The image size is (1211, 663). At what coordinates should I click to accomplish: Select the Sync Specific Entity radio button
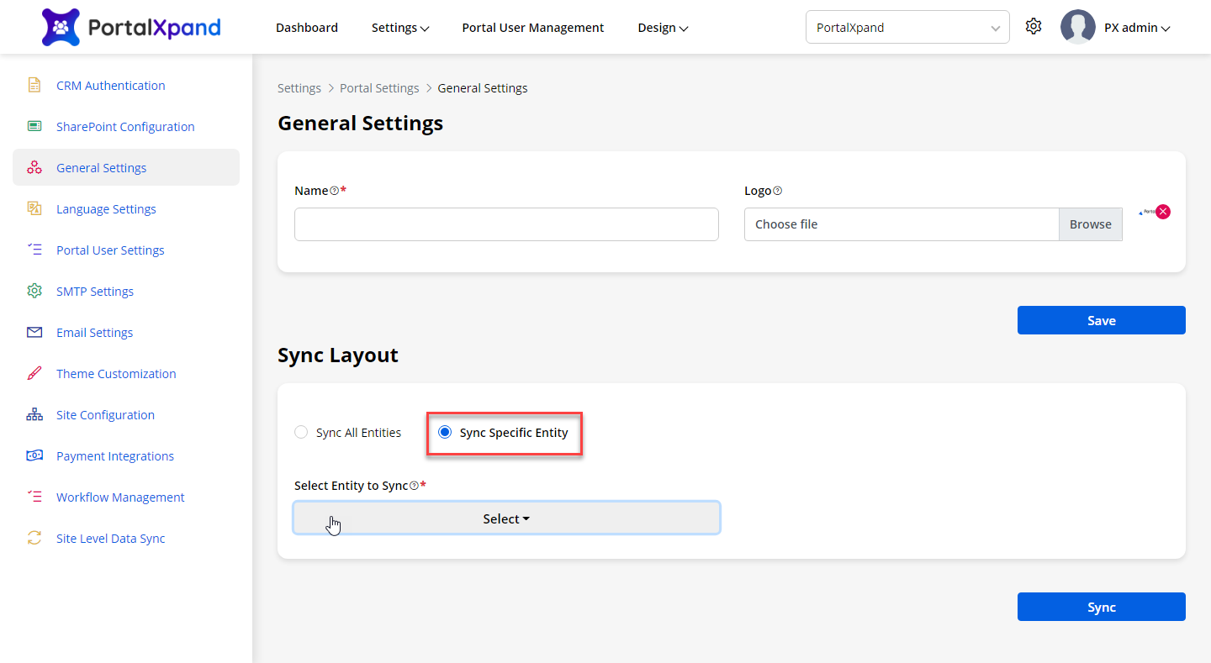(x=445, y=433)
